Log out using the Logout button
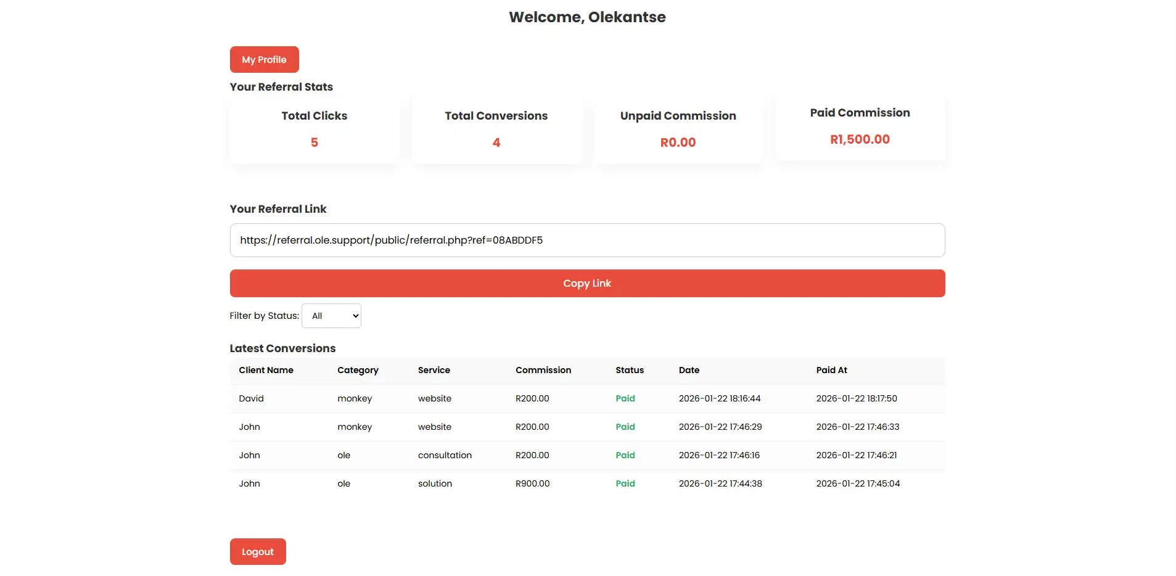This screenshot has width=1176, height=576. tap(257, 552)
